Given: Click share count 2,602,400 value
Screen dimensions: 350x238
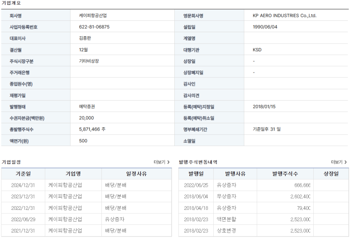Looking at the screenshot, I should click(301, 196).
